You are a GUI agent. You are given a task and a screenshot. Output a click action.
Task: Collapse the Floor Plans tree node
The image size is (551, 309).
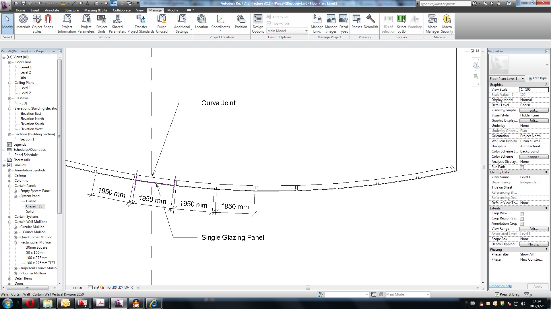click(x=9, y=62)
